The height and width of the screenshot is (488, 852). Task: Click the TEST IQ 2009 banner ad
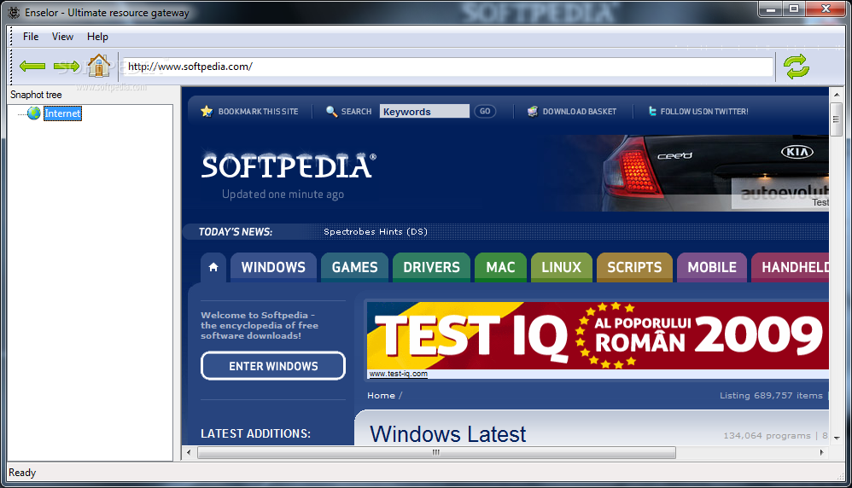598,336
